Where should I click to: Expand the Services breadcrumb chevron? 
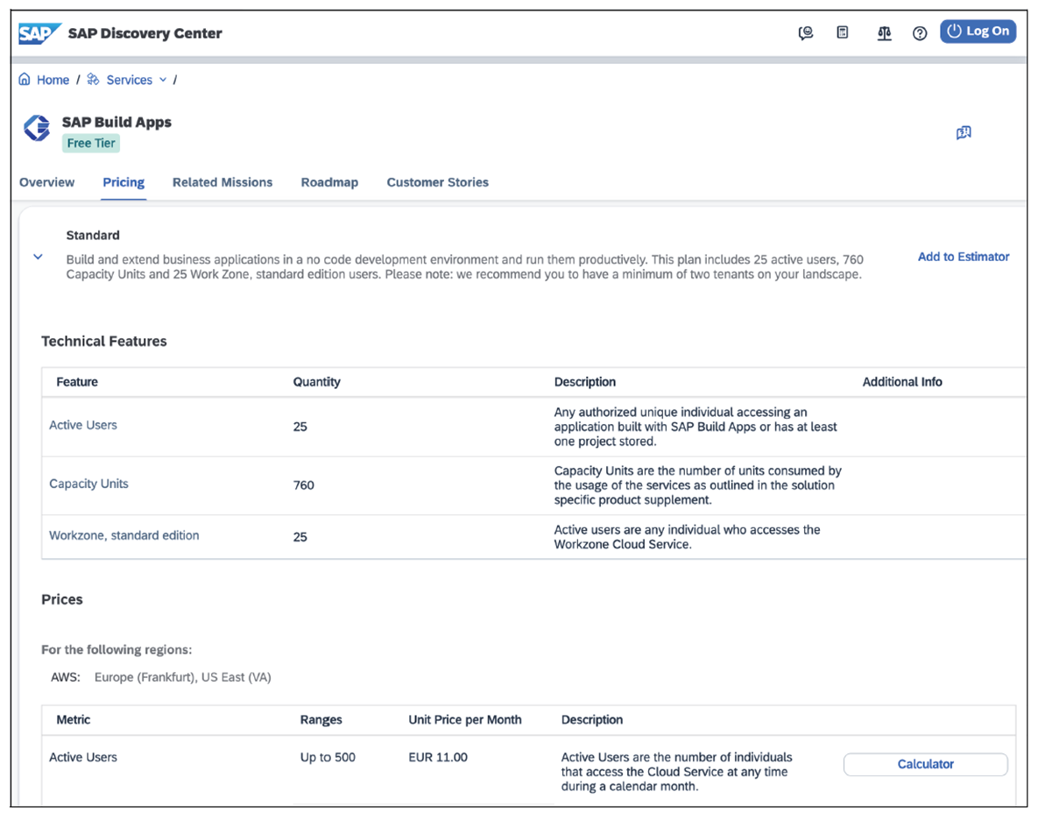(163, 80)
